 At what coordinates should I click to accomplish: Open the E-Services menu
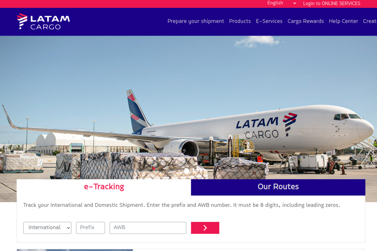[x=269, y=21]
